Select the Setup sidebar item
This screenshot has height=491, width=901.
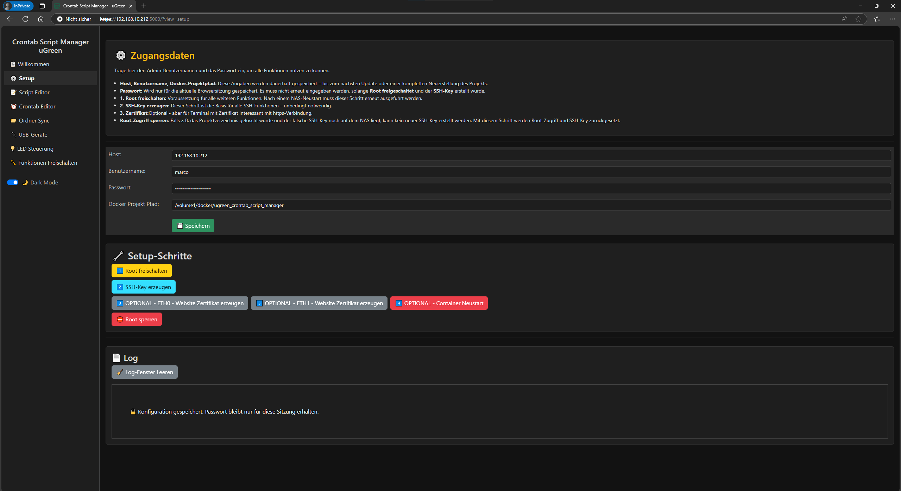[50, 78]
